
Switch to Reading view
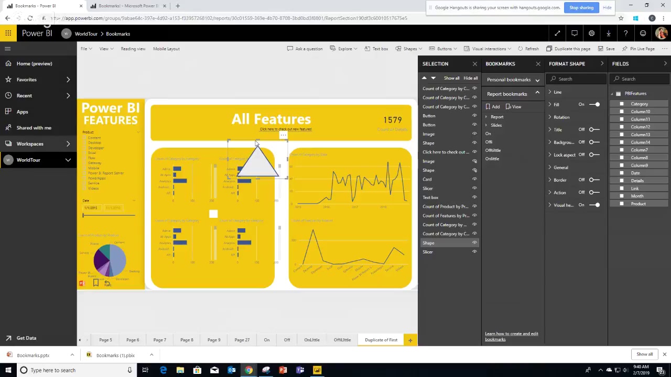tap(133, 49)
